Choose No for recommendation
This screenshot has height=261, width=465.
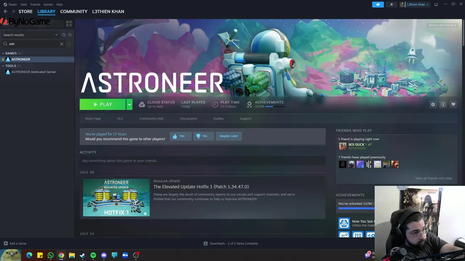pyautogui.click(x=203, y=136)
